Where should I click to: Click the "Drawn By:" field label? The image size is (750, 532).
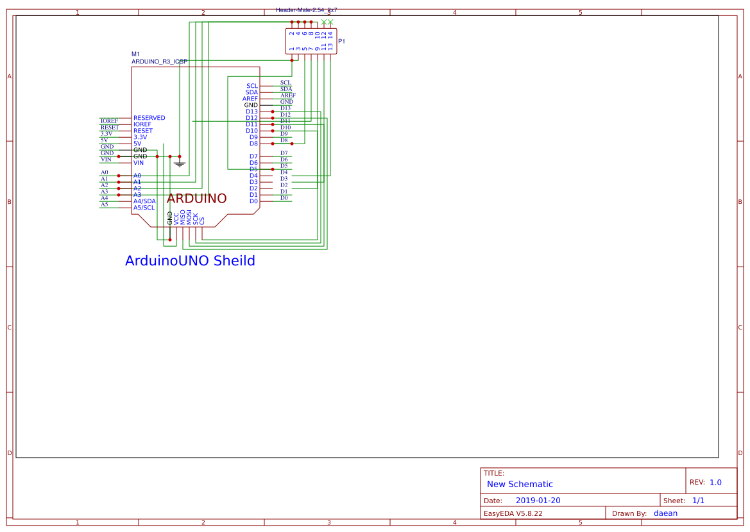[x=629, y=514]
